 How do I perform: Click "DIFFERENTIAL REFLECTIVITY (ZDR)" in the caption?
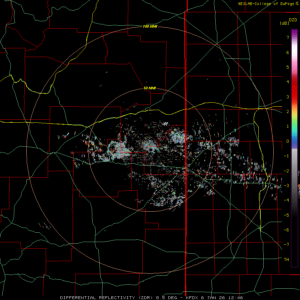point(106,298)
